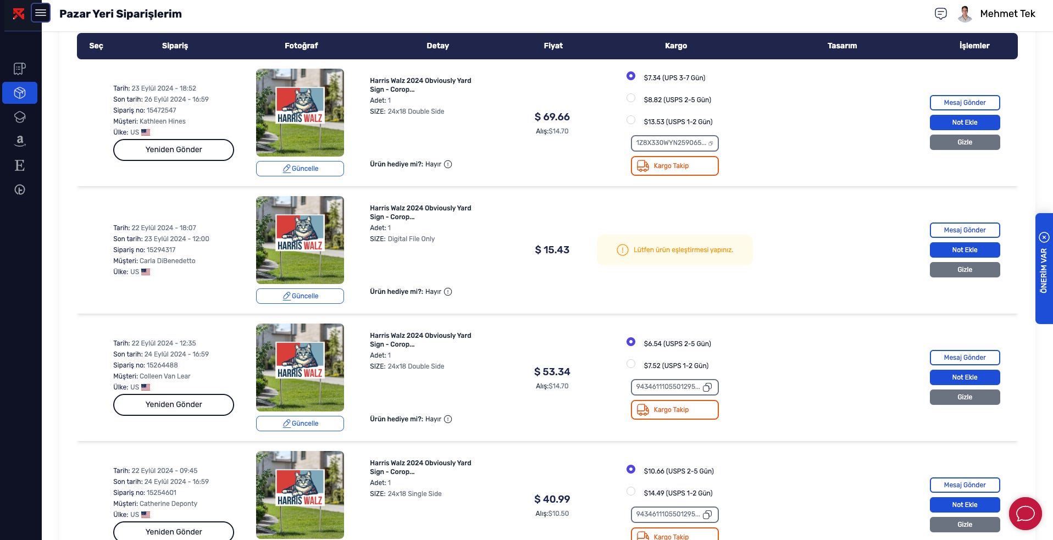Select $13.53 USPS 1-2 Gün shipping
This screenshot has width=1053, height=540.
[631, 120]
